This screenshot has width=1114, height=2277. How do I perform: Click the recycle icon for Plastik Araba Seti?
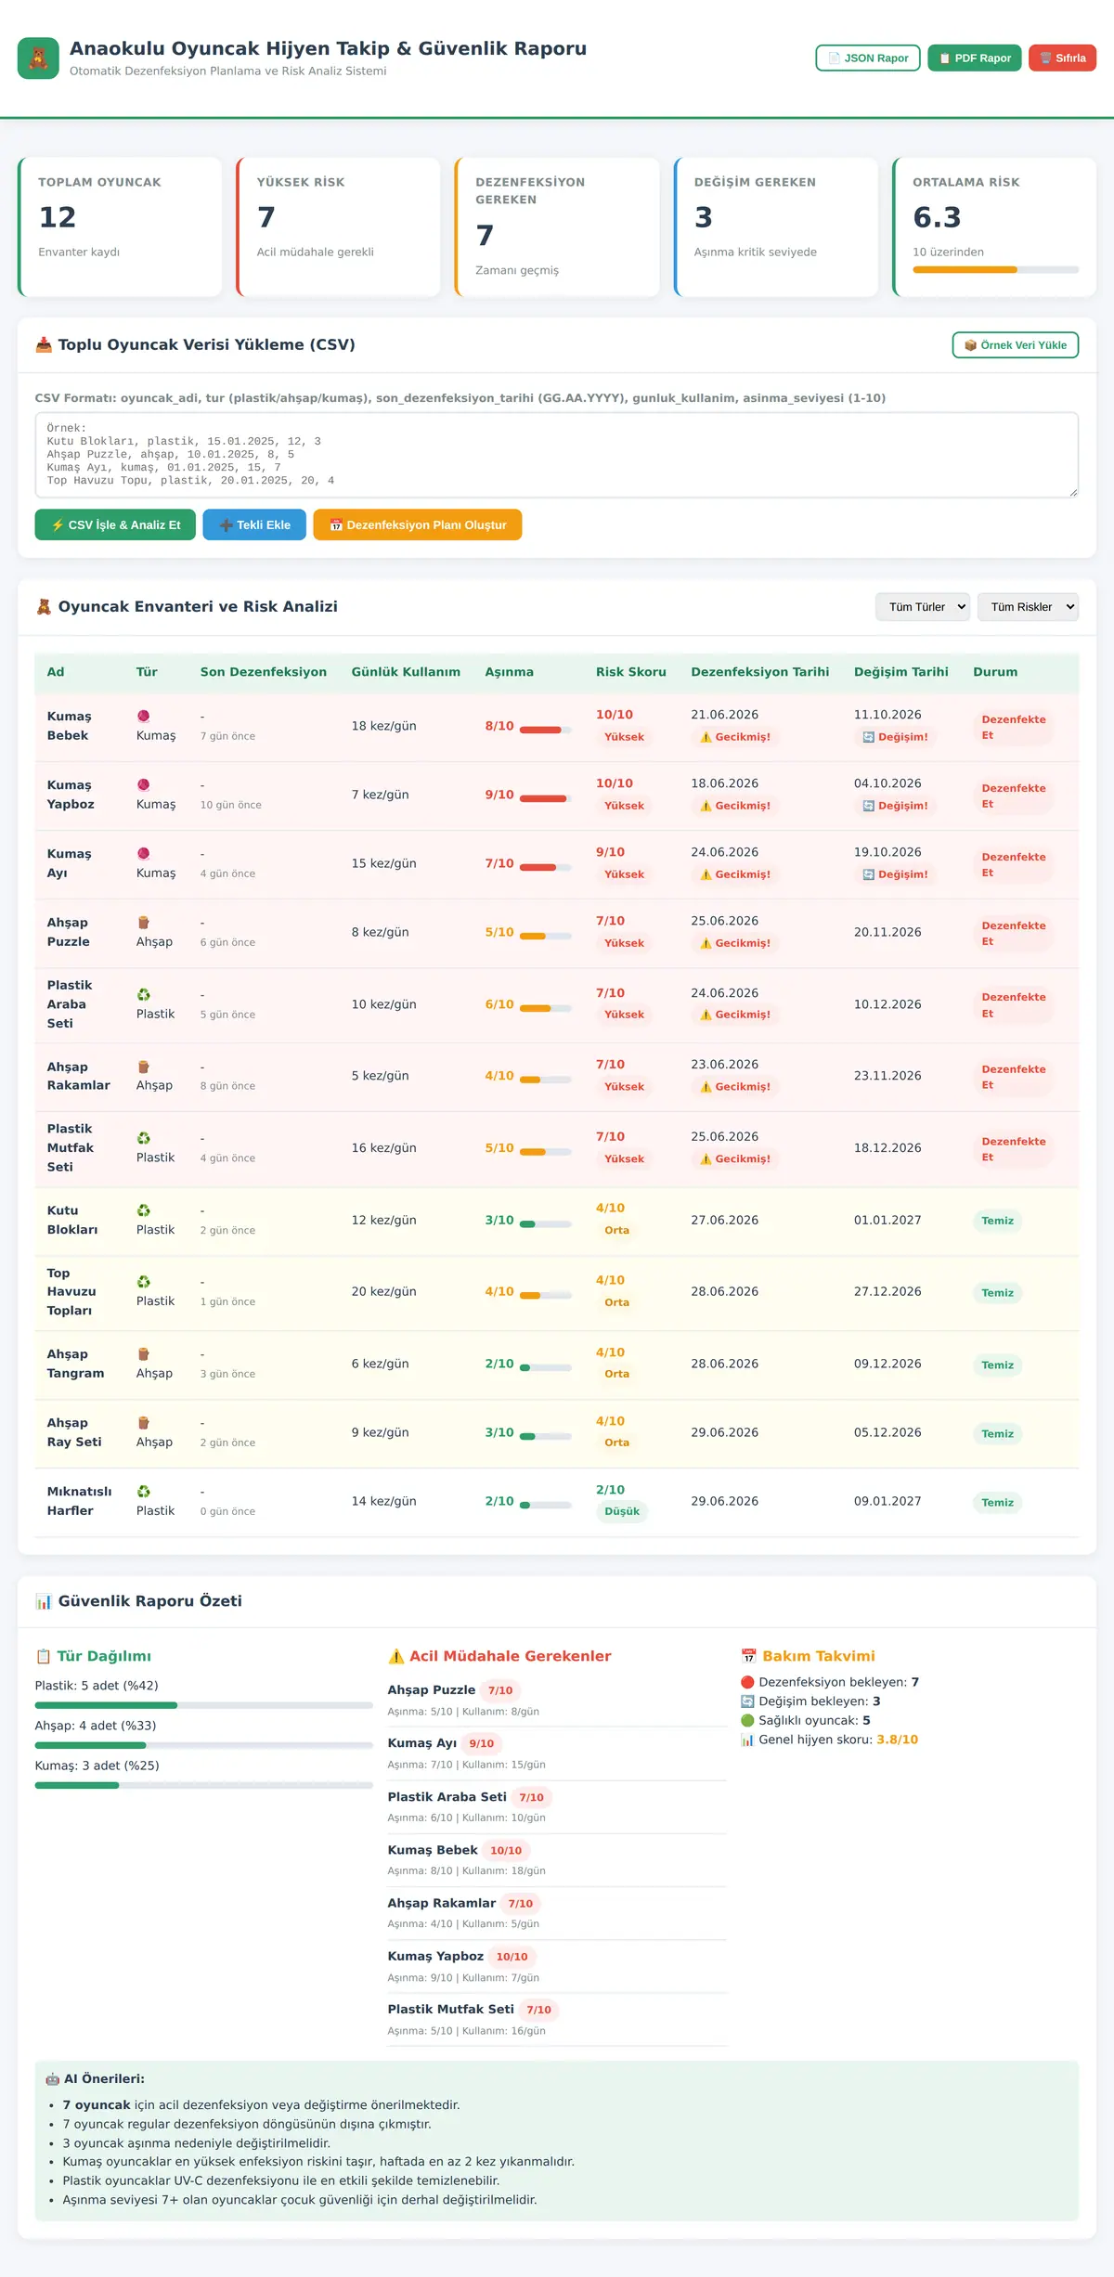[143, 994]
